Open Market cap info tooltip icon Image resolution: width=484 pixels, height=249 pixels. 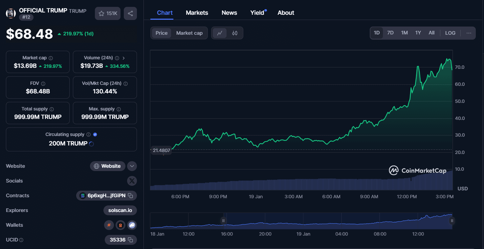[x=51, y=58]
